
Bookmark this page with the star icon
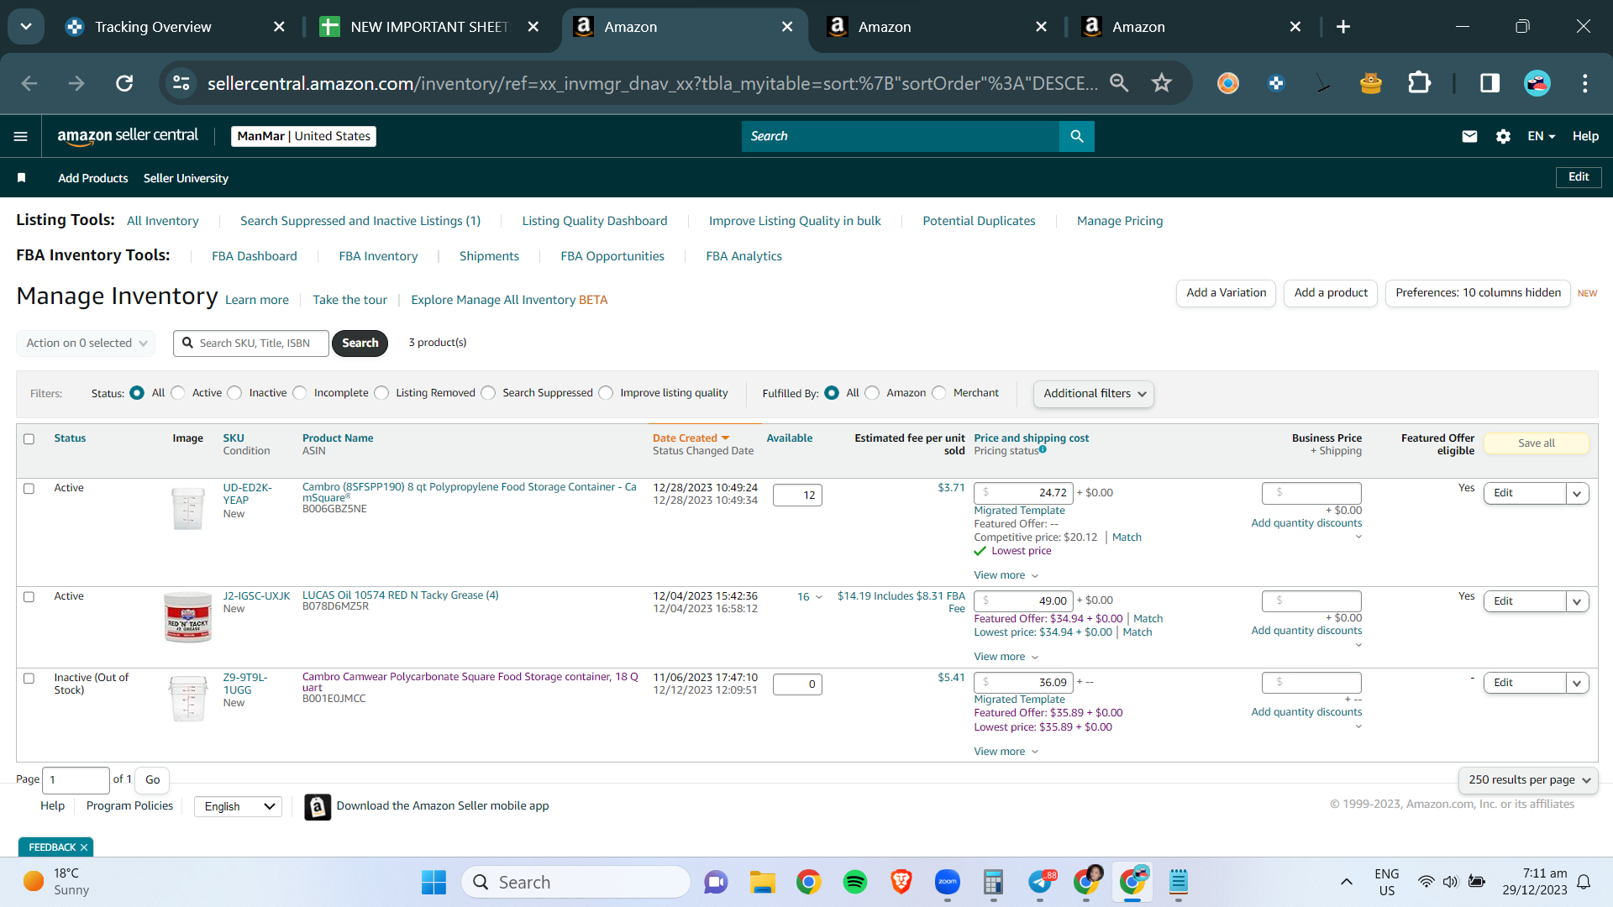coord(1162,83)
